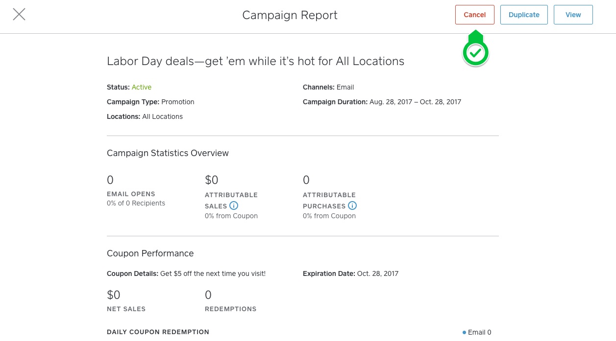This screenshot has height=341, width=616.
Task: Click the 'Labor Day deals' campaign heading
Action: [256, 61]
